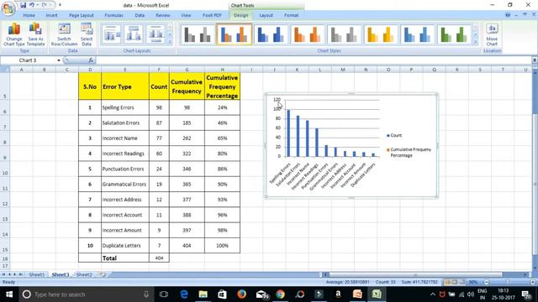Expand the Chart Styles gallery
Screen dimensions: 538x302
tap(475, 42)
